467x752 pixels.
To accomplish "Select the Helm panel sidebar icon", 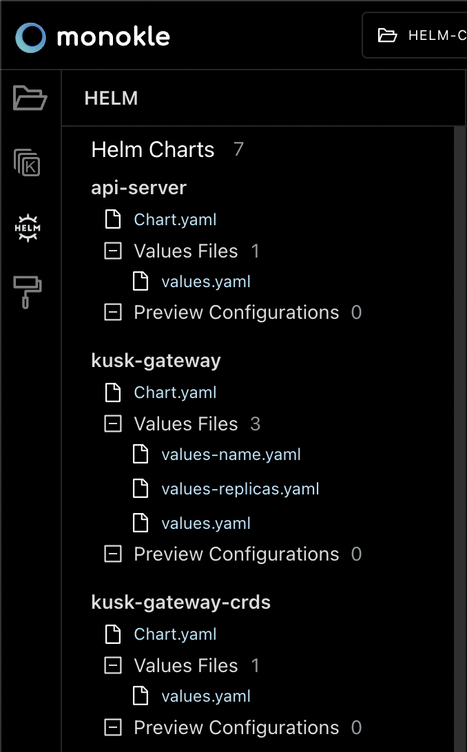I will (x=28, y=227).
